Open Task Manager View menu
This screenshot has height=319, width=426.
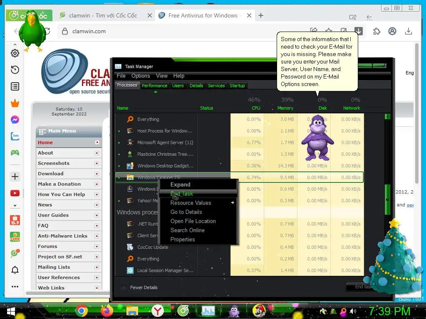pos(162,76)
